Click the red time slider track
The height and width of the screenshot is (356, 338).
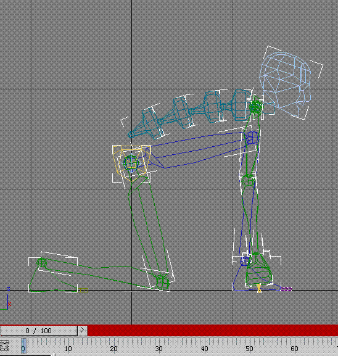coord(213,330)
